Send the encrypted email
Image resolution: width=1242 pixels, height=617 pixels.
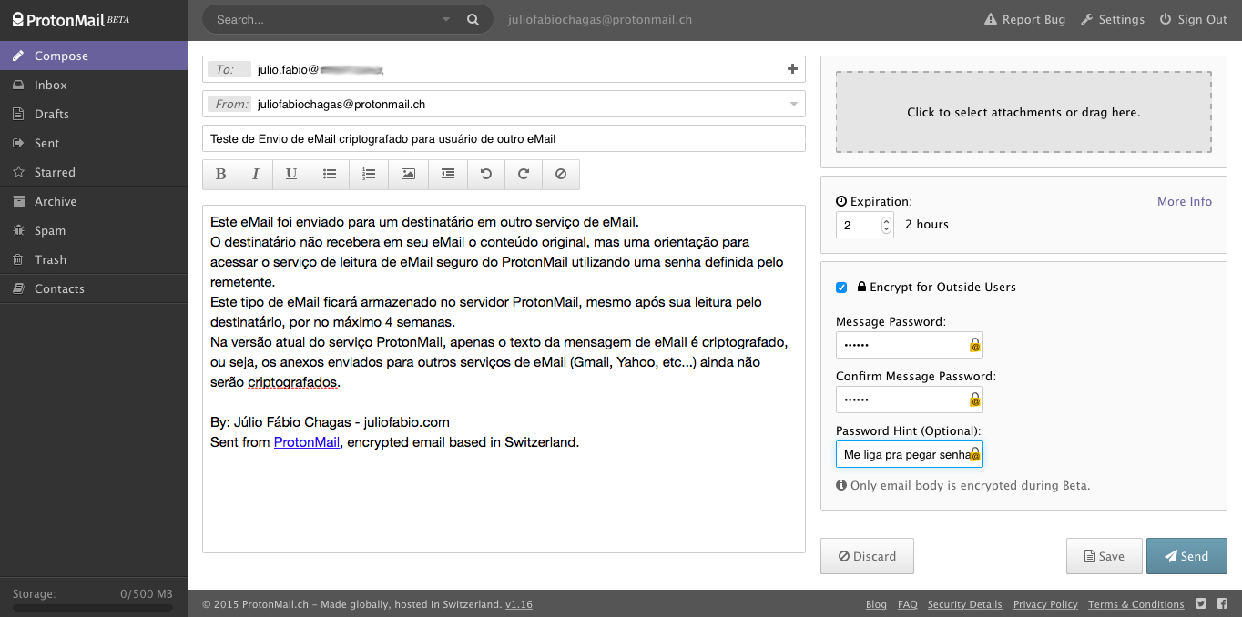pyautogui.click(x=1186, y=556)
